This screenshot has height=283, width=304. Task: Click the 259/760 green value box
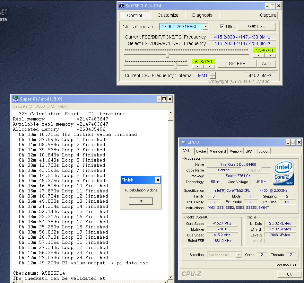coord(264,50)
